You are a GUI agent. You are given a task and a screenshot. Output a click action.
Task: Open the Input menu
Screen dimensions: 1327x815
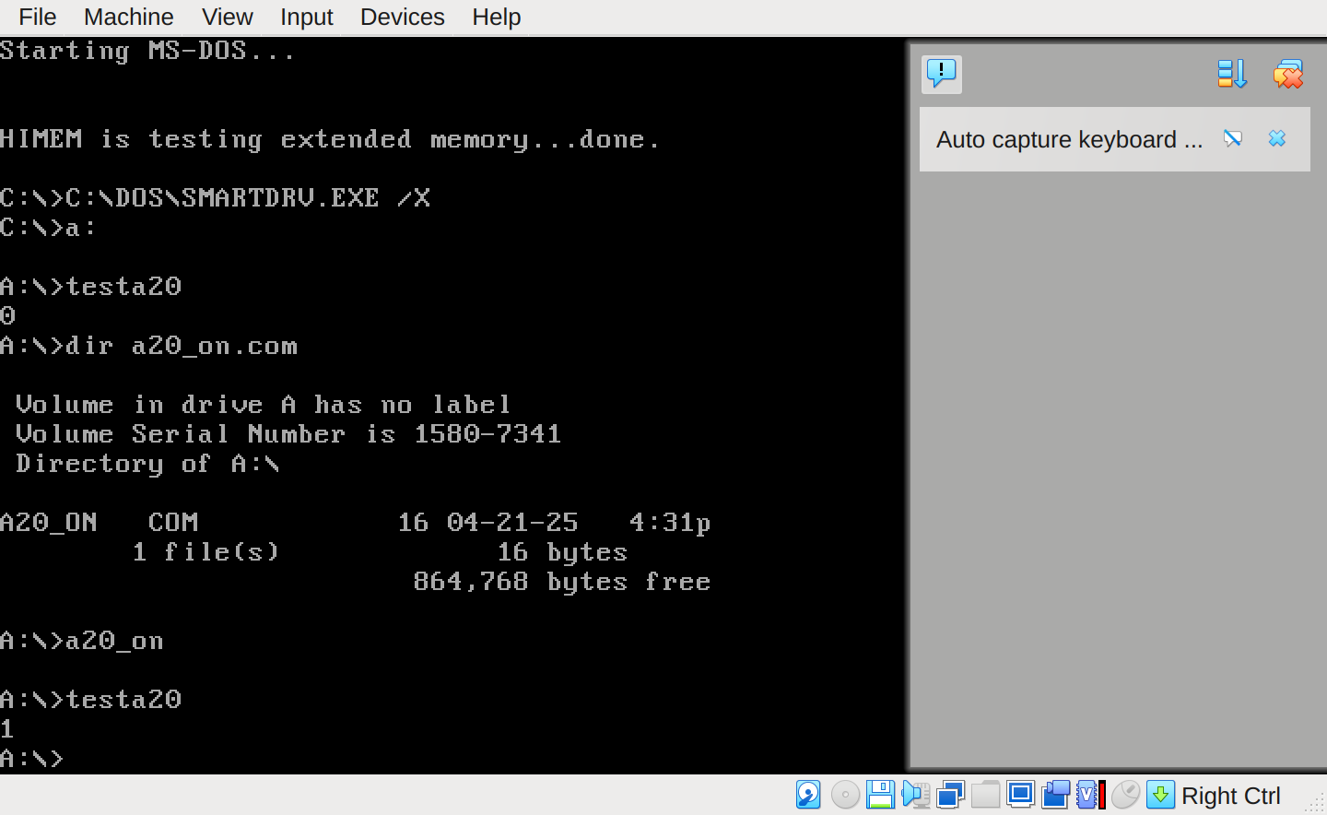[306, 17]
